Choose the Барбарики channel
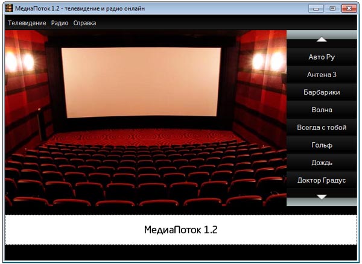 (x=322, y=92)
